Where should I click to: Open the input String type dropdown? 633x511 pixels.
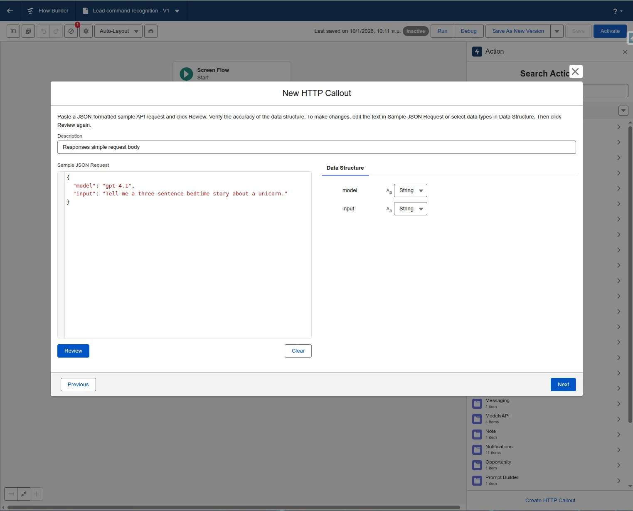pos(421,209)
